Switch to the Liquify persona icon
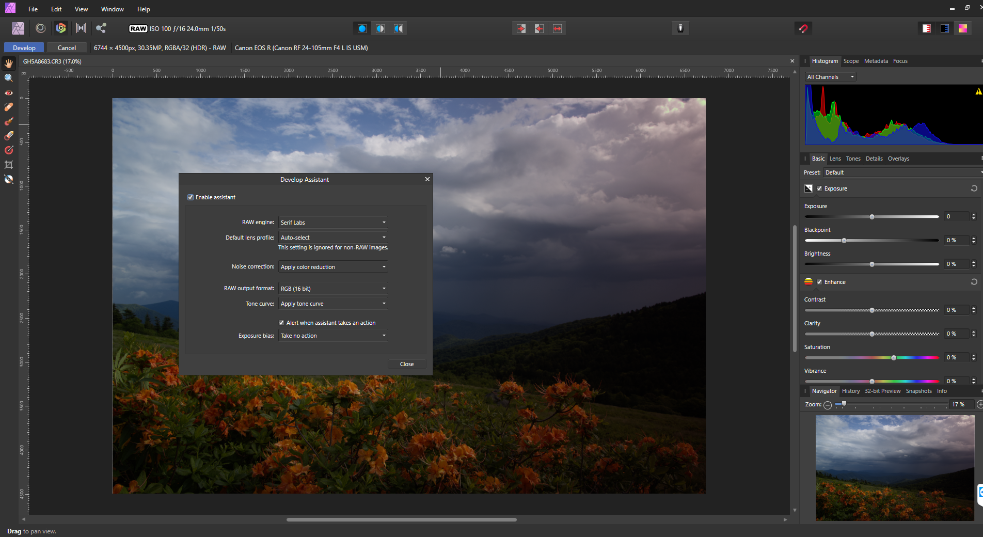 [x=41, y=28]
